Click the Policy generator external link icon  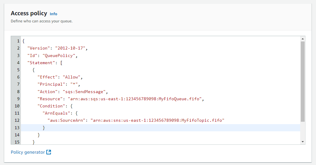coord(49,152)
